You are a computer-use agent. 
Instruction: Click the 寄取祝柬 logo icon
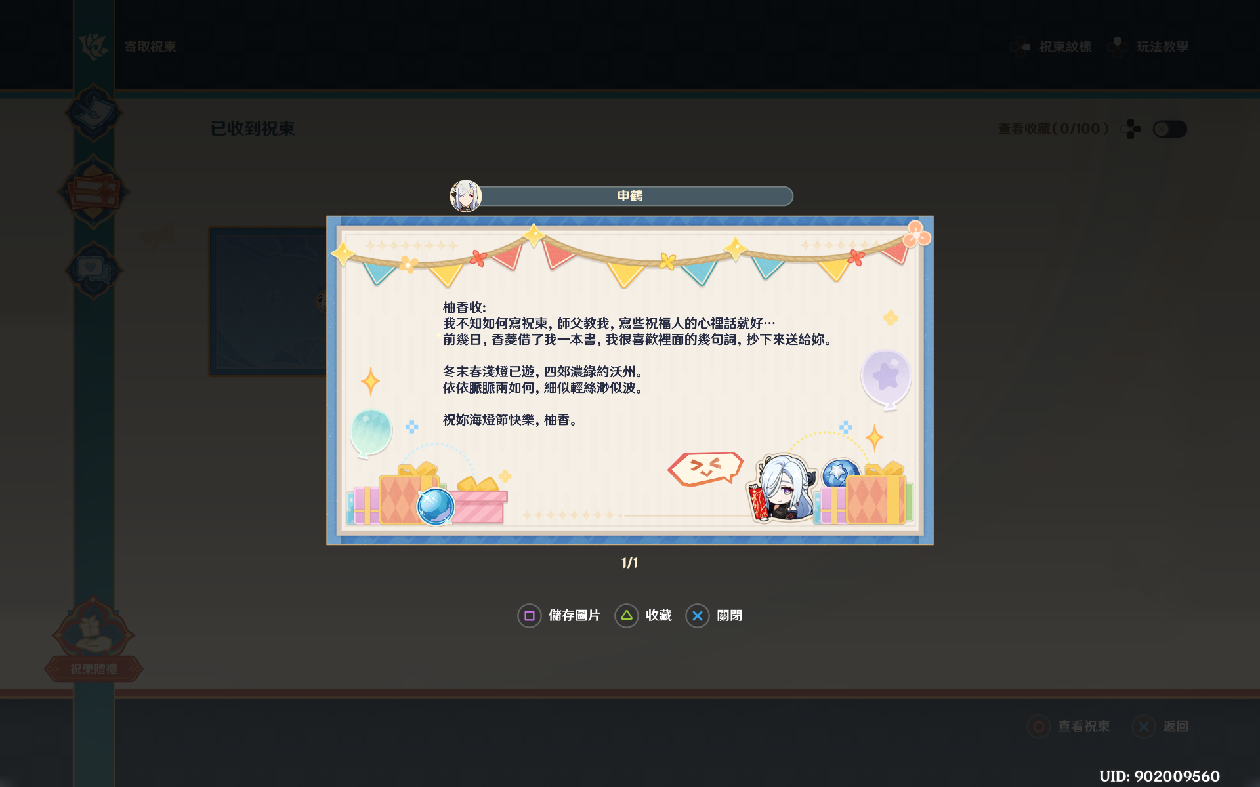[93, 47]
